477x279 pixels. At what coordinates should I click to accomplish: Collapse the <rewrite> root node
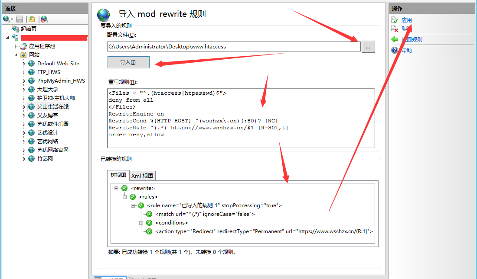pyautogui.click(x=117, y=188)
